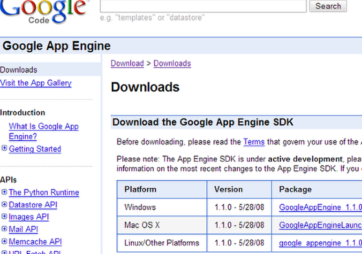Click Windows version 1.1.0 - 5/28/08 cell

239,207
